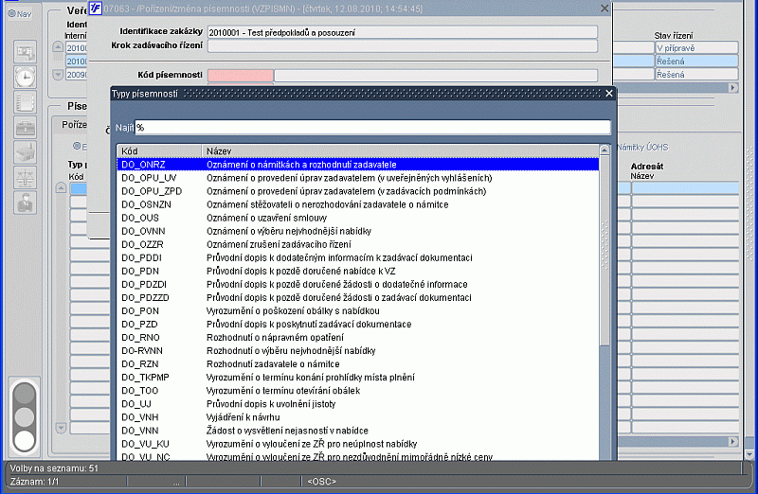This screenshot has width=758, height=494.
Task: Open the toolbox sidebar icon
Action: pos(26,128)
